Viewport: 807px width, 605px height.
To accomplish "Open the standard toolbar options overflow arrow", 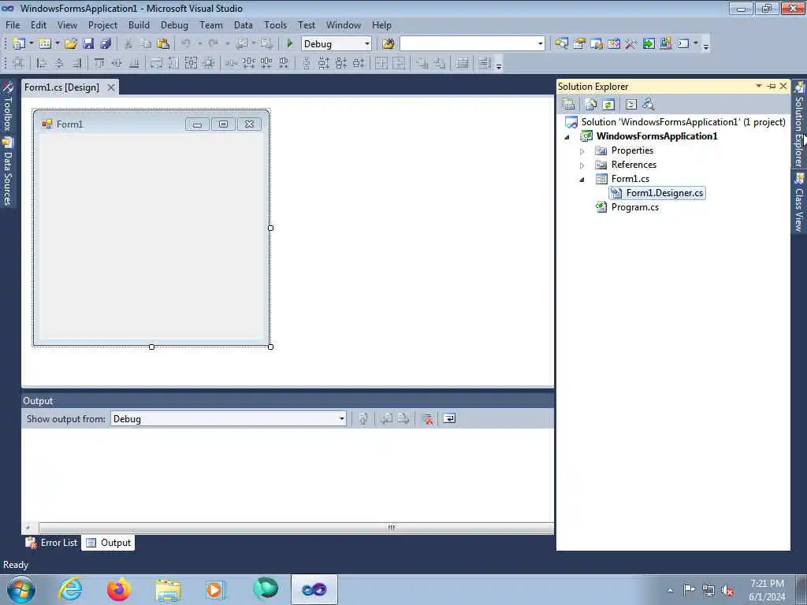I will [706, 45].
